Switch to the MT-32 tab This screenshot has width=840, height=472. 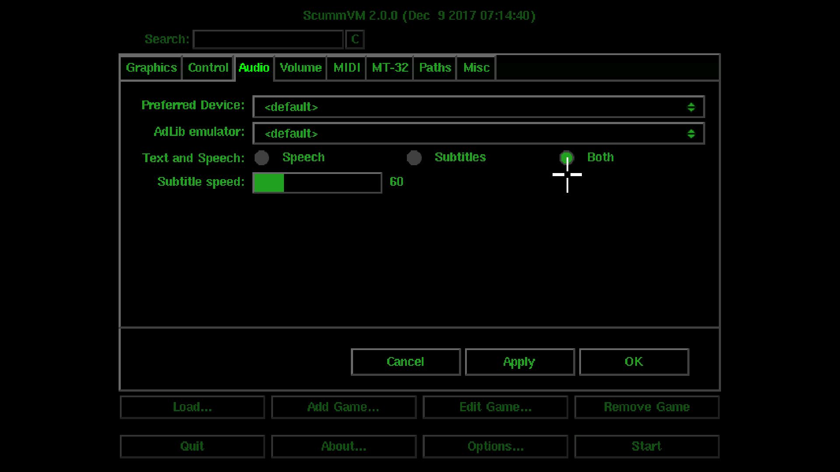coord(390,68)
